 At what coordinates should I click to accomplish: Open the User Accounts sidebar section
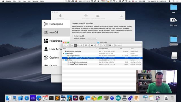(x=53, y=49)
